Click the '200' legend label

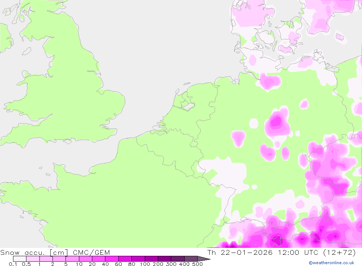coord(158,264)
